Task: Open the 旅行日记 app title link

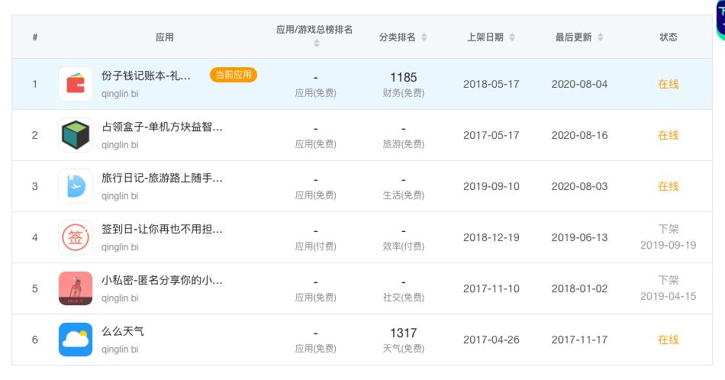Action: coord(162,178)
